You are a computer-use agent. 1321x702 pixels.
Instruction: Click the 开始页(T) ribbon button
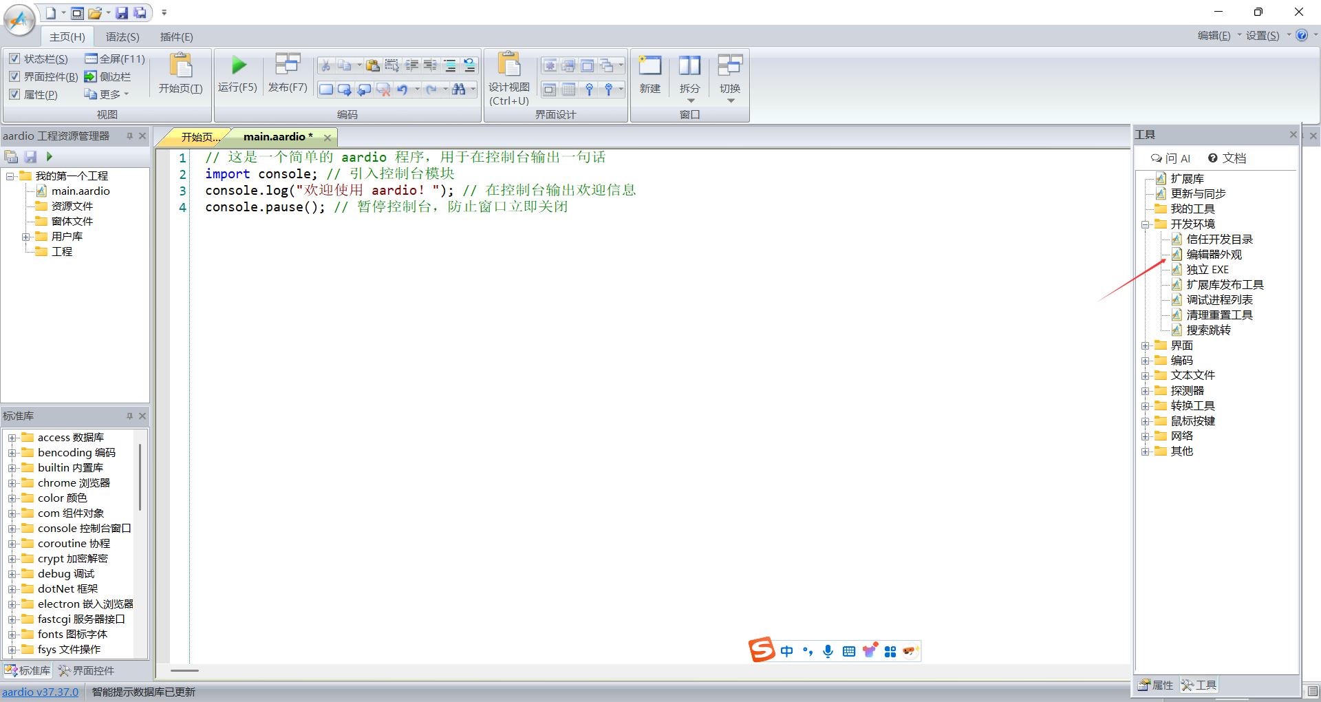click(180, 74)
